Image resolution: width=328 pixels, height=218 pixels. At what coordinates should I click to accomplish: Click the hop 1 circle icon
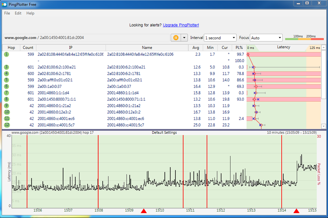(x=6, y=54)
